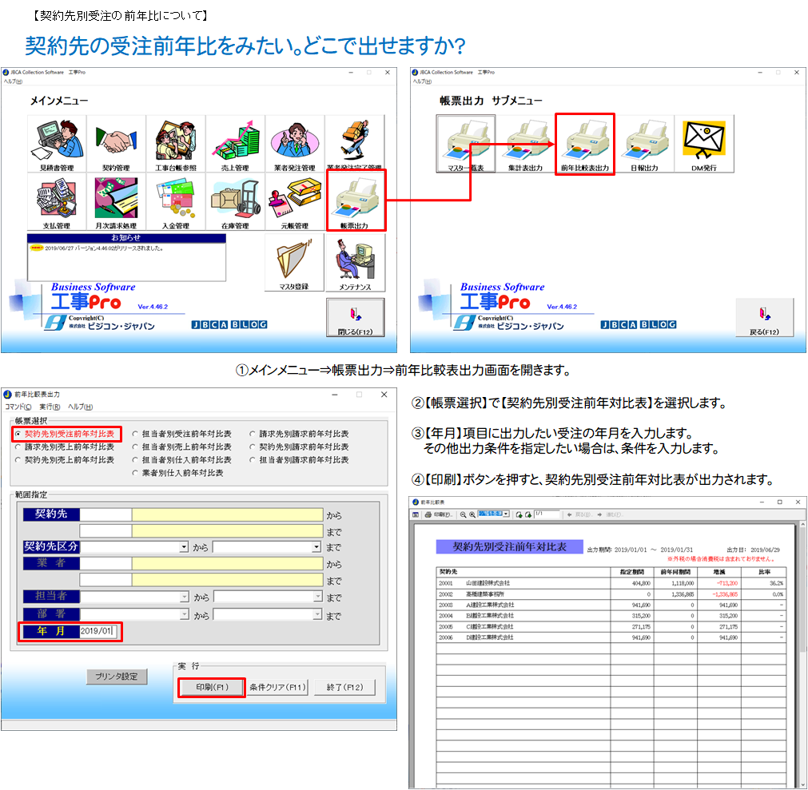Screen dimensions: 808x790
Task: Expand the second 契約先区分 dropdown (まで)
Action: [x=316, y=547]
